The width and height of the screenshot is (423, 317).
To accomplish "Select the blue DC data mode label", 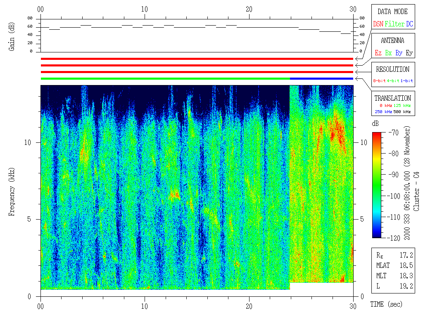I will pyautogui.click(x=409, y=24).
